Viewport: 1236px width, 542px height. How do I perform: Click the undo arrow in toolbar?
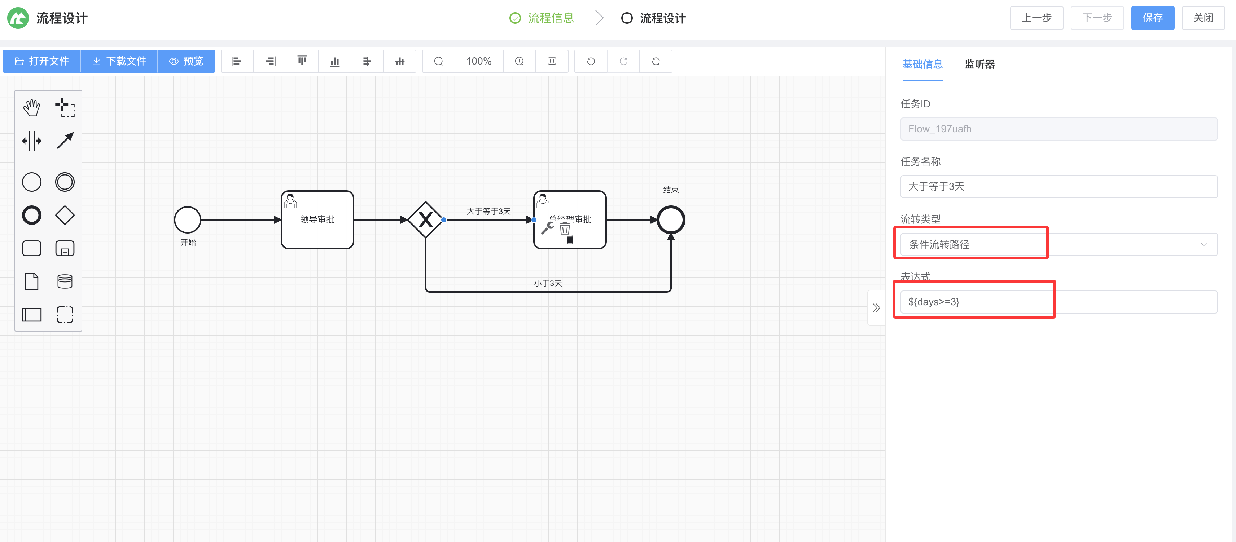click(x=591, y=61)
